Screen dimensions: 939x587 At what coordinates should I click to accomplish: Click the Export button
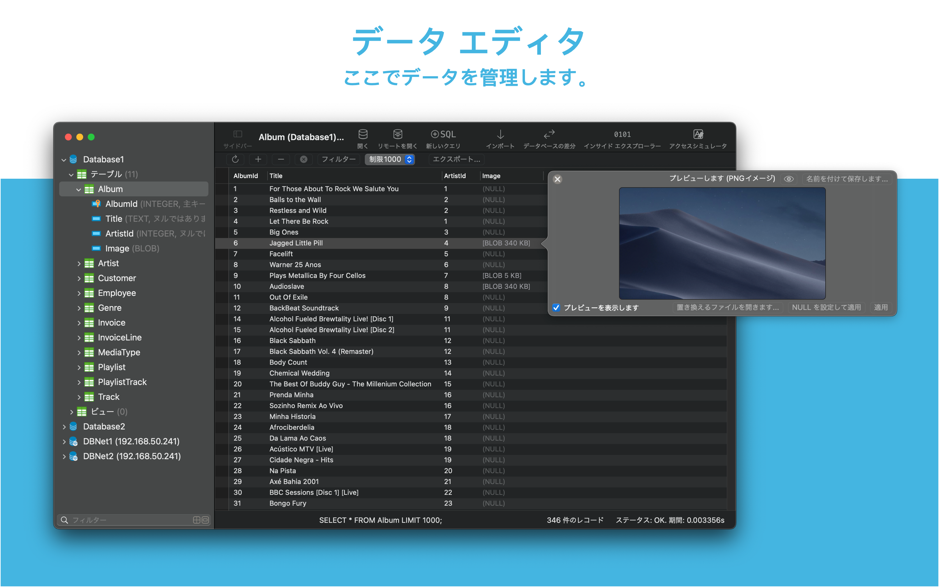point(456,159)
